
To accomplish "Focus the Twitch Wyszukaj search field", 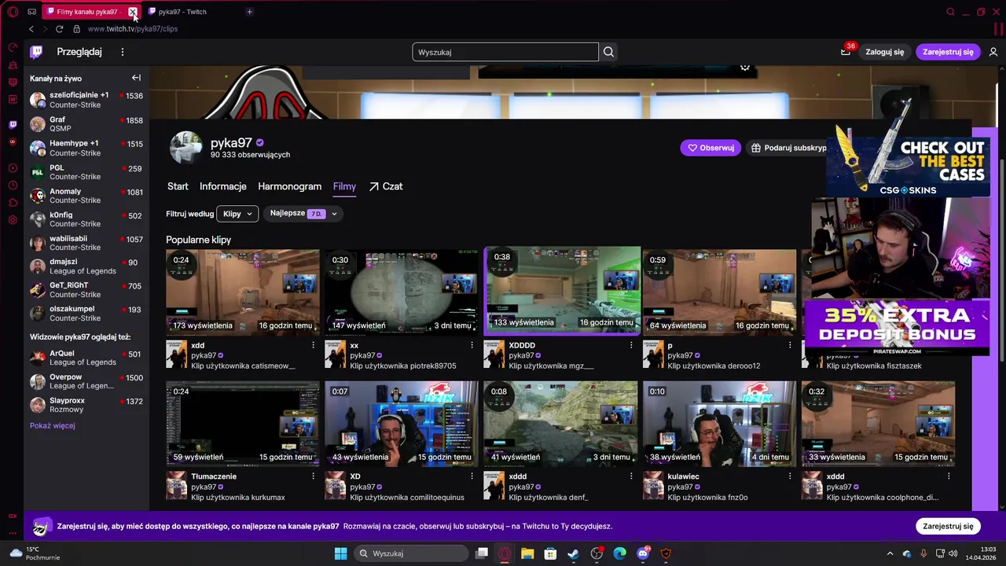I will (505, 52).
